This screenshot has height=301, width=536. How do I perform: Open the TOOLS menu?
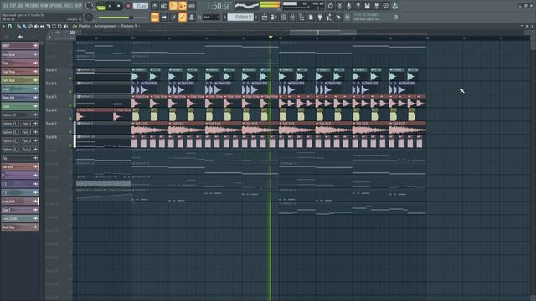(x=69, y=6)
